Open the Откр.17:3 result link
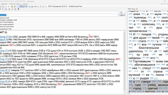Viewport: 168px width, 95px height. tap(4, 51)
